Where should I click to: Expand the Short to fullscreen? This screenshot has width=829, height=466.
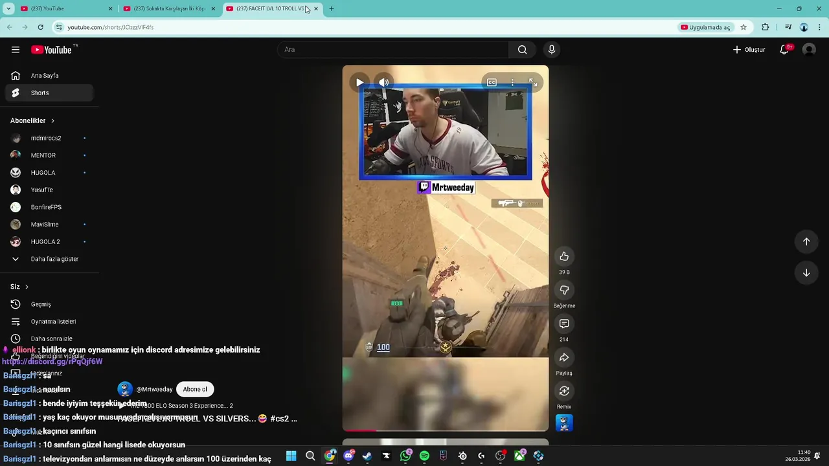coord(533,82)
